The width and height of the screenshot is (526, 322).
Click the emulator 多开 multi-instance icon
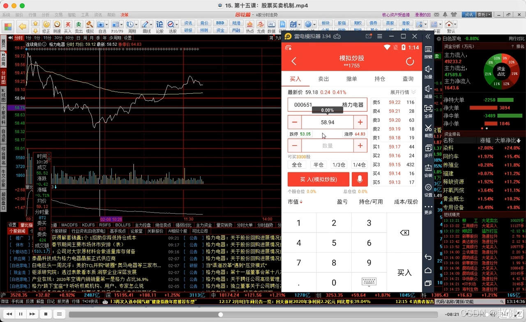(428, 150)
